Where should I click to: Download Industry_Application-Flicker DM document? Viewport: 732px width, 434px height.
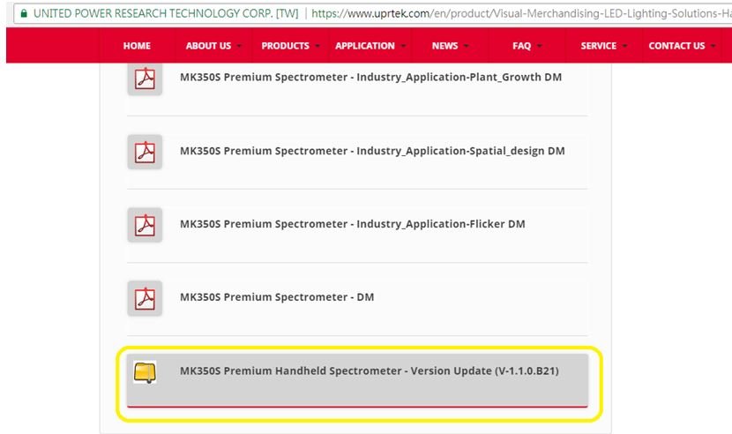(x=353, y=224)
